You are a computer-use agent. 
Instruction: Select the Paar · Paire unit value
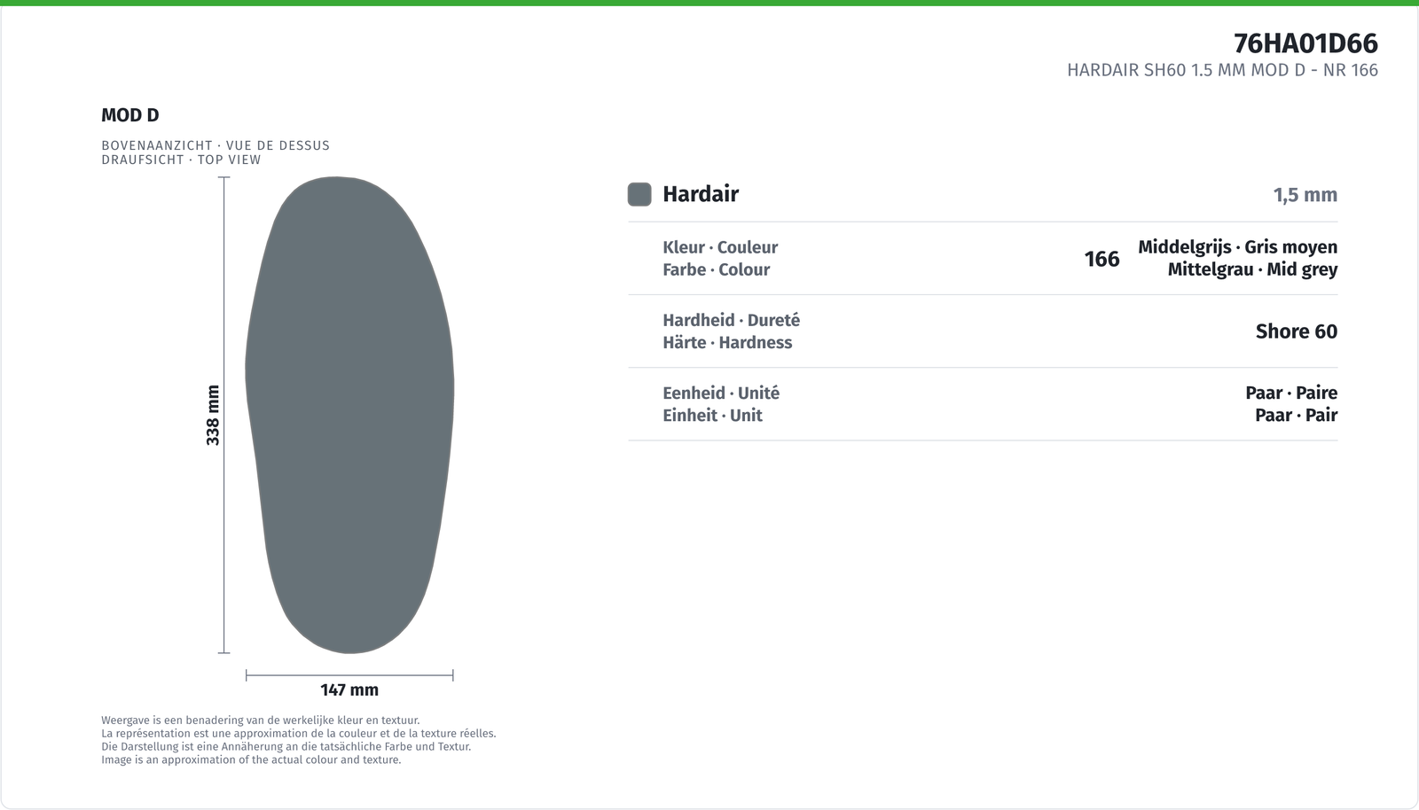click(1291, 393)
